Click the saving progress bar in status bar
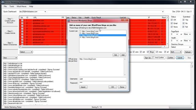This screenshot has height=110, width=196. (180, 107)
